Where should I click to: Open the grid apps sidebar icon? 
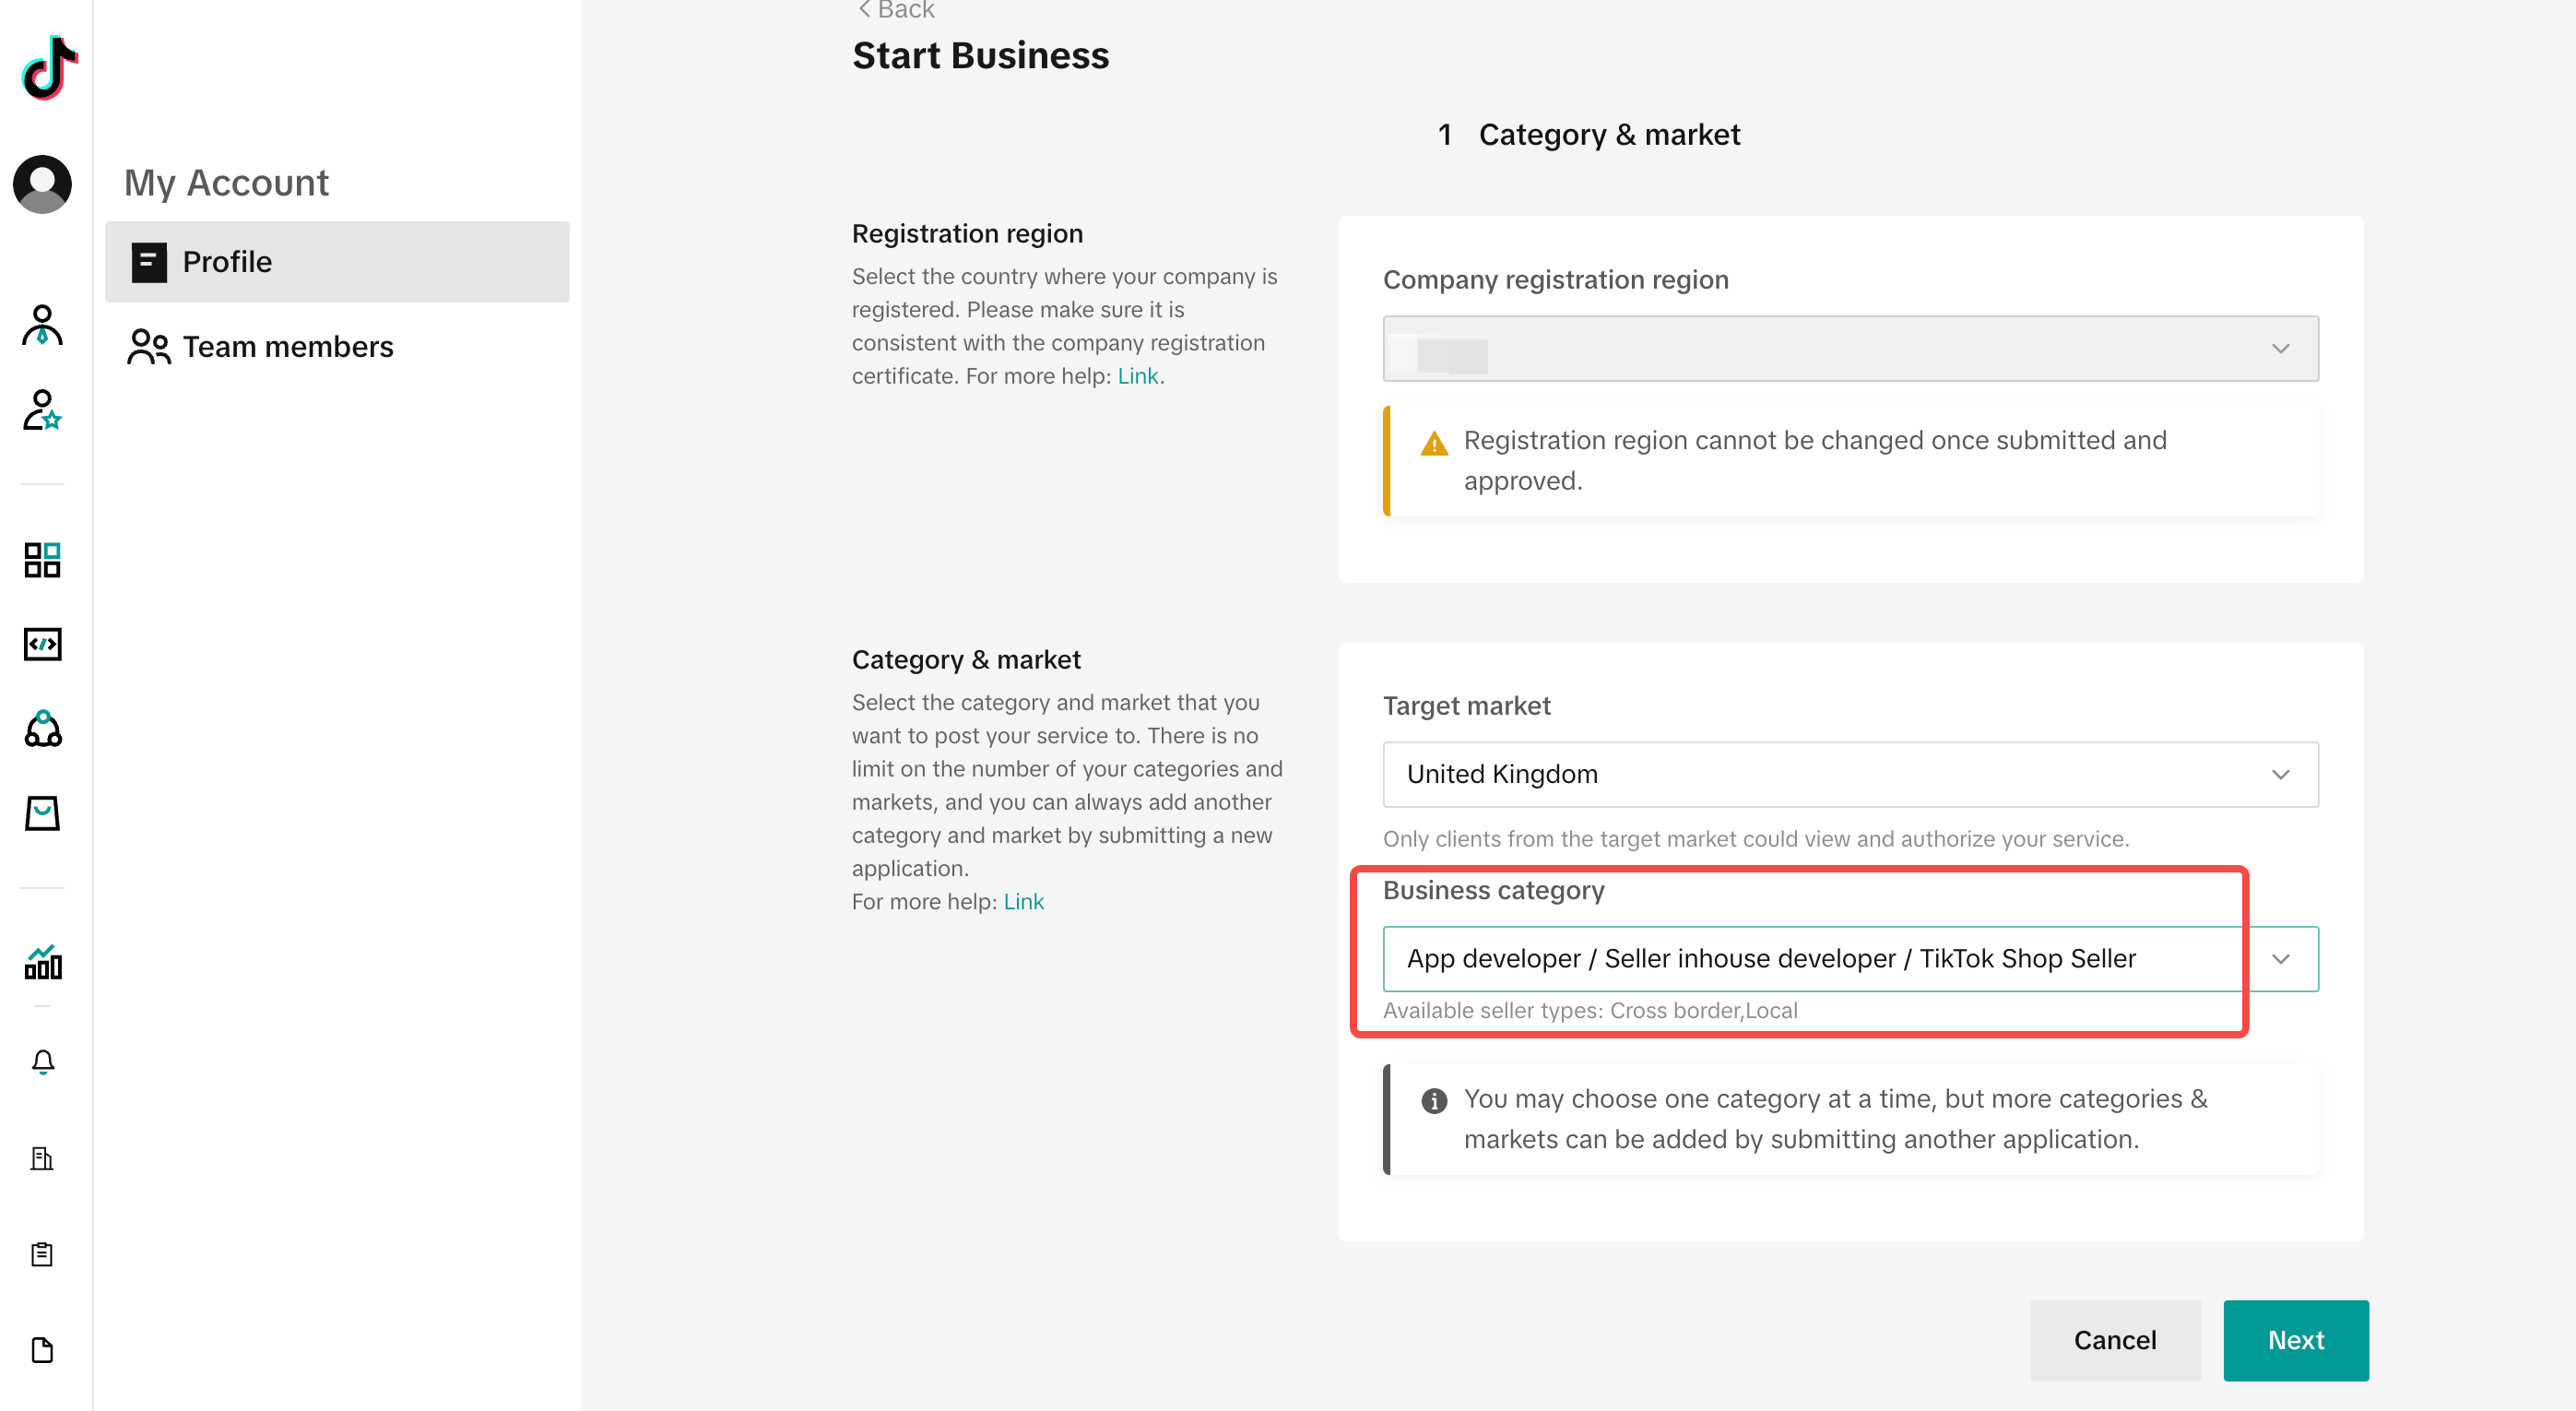click(42, 560)
